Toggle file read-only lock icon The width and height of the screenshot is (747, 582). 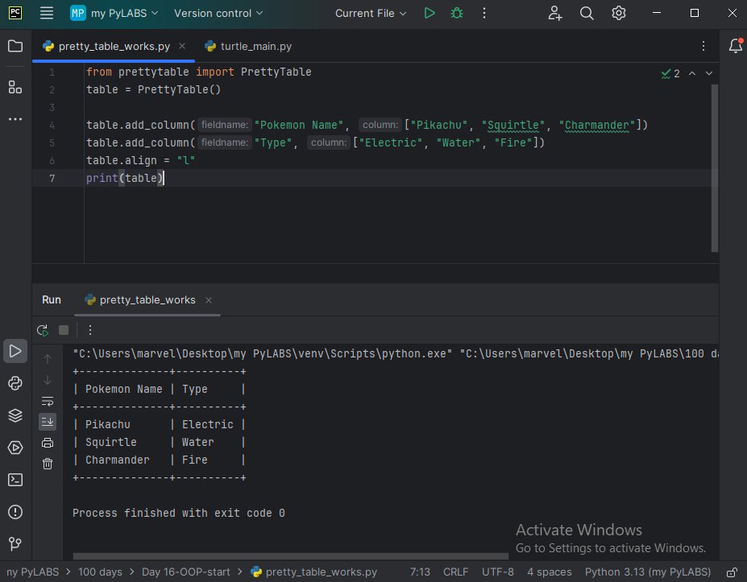click(732, 572)
